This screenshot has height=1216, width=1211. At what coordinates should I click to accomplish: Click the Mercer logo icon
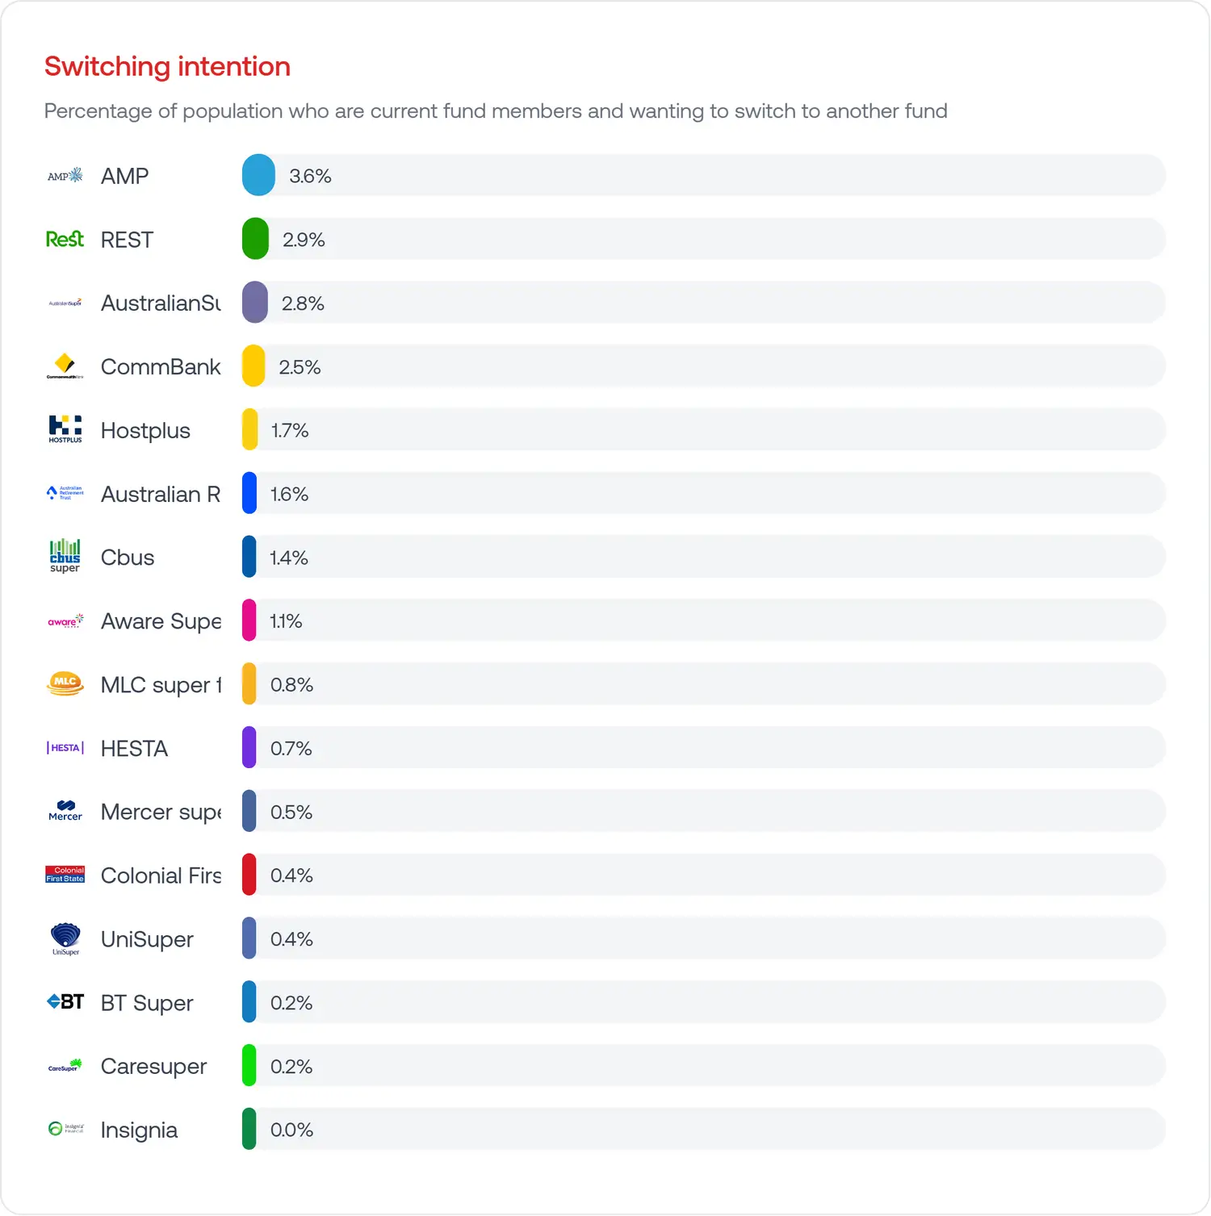(x=65, y=811)
